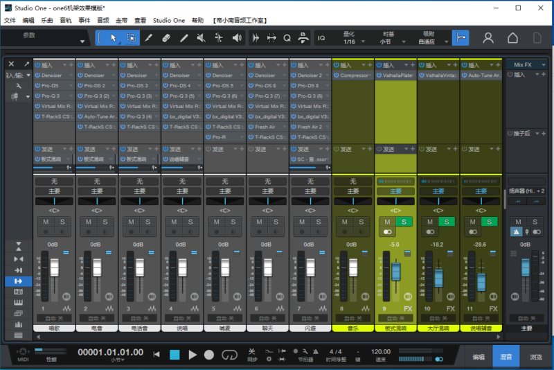Screen dimensions: 554x370
Task: Open the user account icon
Action: coord(488,38)
